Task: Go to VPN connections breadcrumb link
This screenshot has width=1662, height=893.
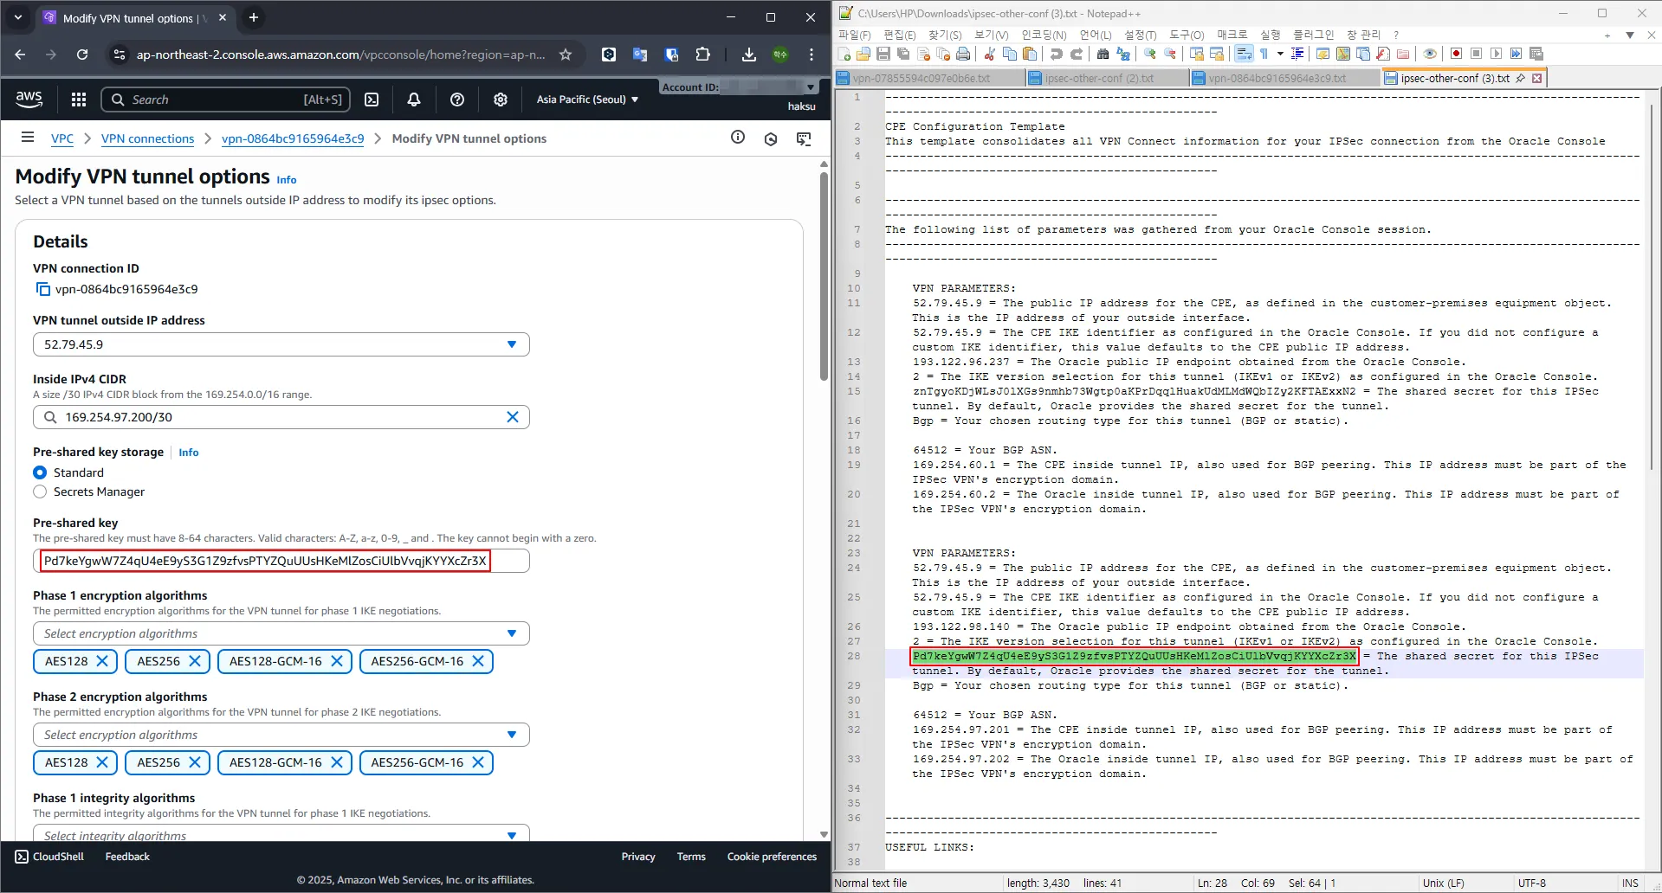Action: [147, 138]
